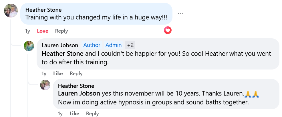The width and height of the screenshot is (282, 117).
Task: Click the Author badge beside Lauren Jobson
Action: pyautogui.click(x=92, y=45)
